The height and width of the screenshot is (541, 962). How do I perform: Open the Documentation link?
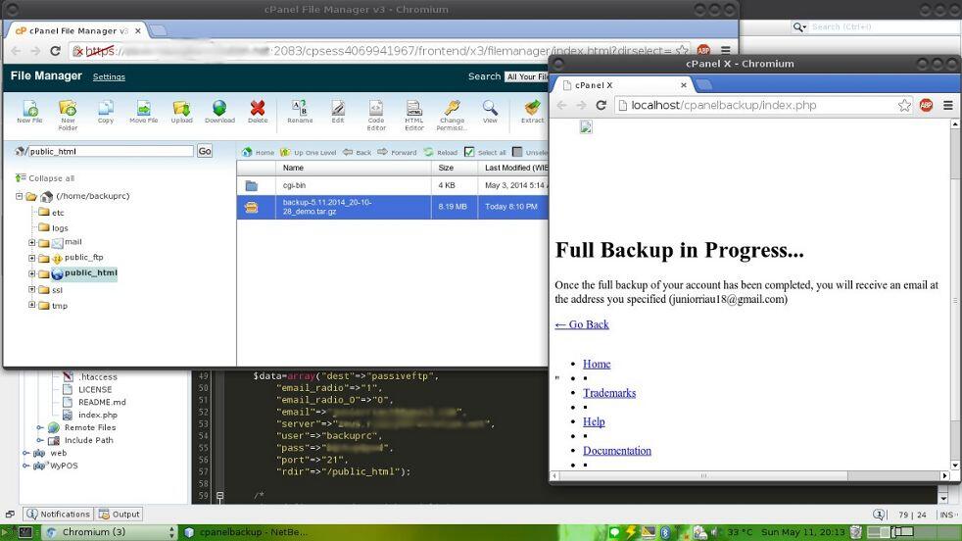click(x=617, y=451)
